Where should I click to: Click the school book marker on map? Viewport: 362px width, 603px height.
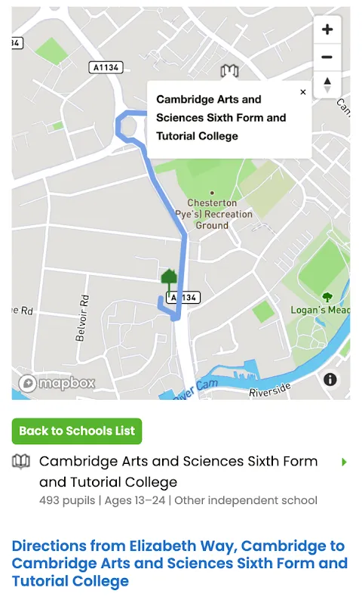coord(229,71)
